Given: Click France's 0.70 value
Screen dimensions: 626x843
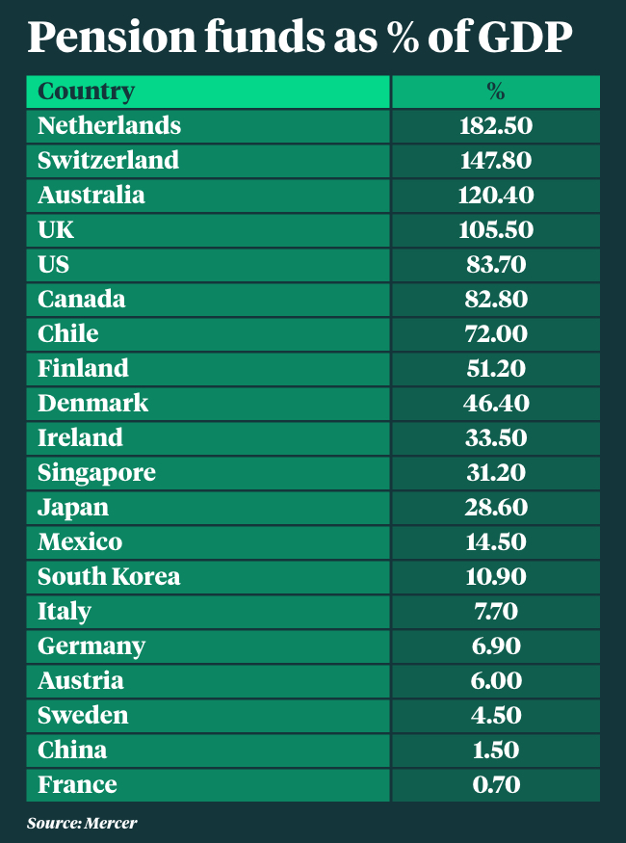Looking at the screenshot, I should click(495, 784).
